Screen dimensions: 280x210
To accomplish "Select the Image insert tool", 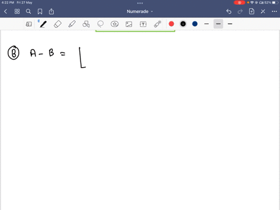I will click(129, 24).
